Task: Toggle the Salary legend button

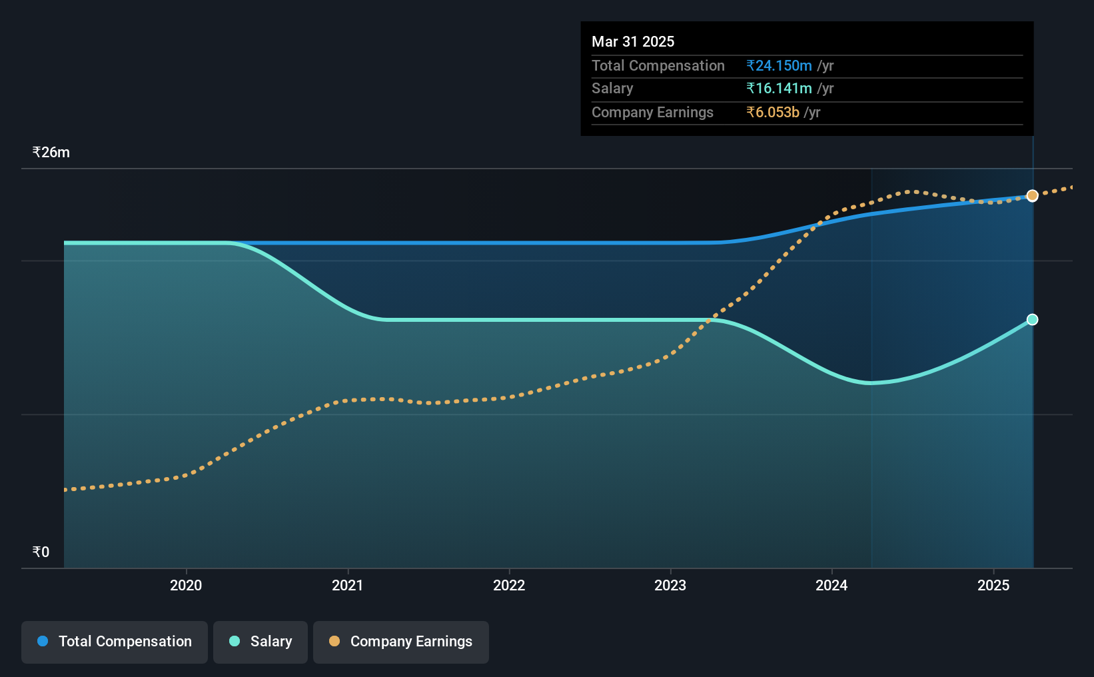Action: click(261, 642)
